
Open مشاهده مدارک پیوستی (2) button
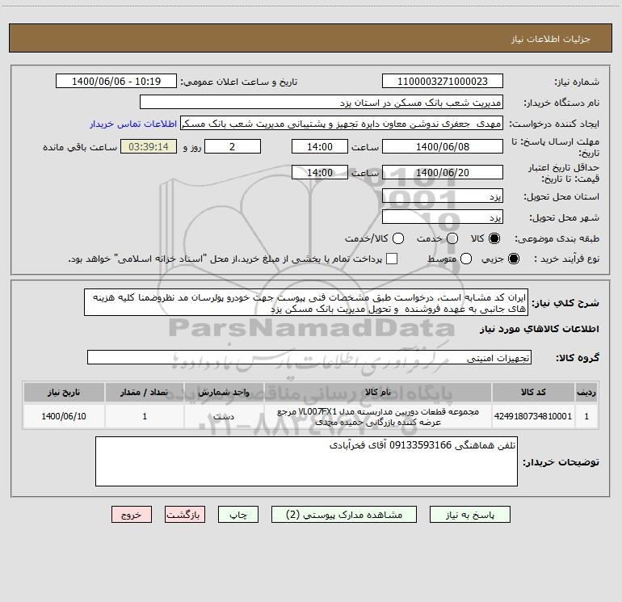pyautogui.click(x=344, y=515)
